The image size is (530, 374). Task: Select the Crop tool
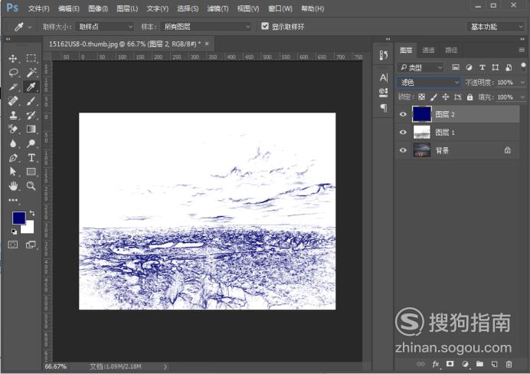(13, 87)
